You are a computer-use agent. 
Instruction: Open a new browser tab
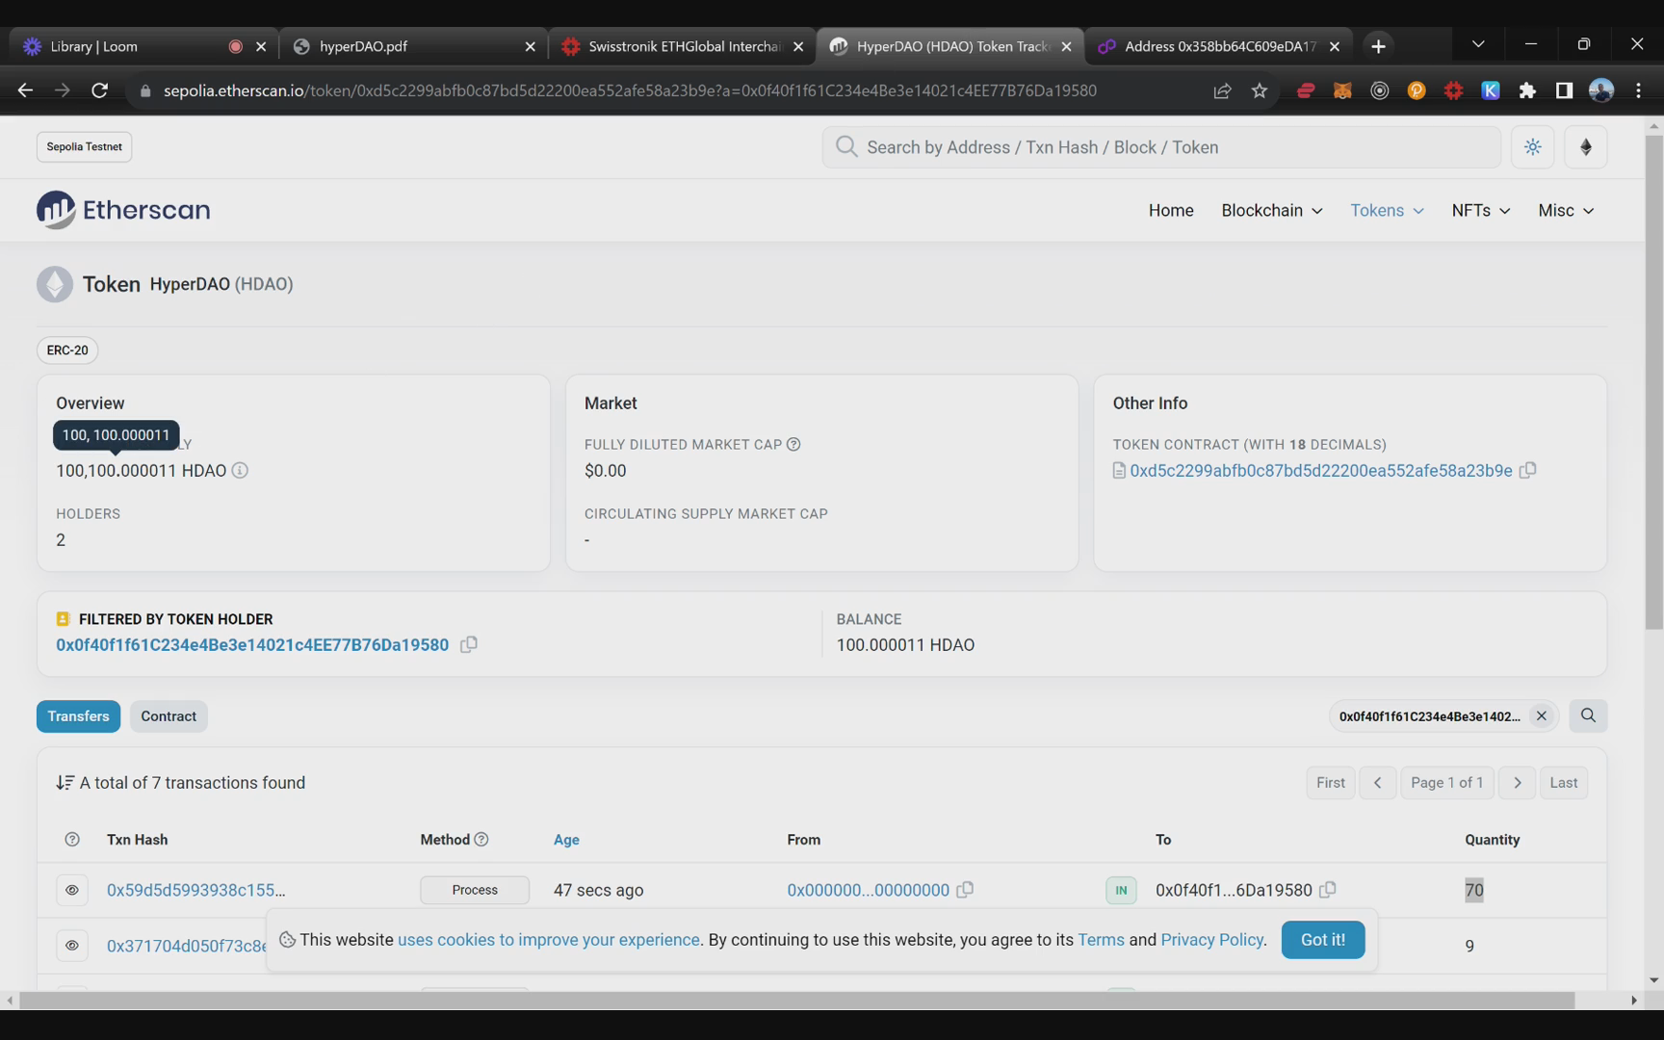pyautogui.click(x=1378, y=46)
